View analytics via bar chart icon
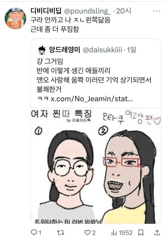Screen dimensions: 166x239 [x=114, y=233]
